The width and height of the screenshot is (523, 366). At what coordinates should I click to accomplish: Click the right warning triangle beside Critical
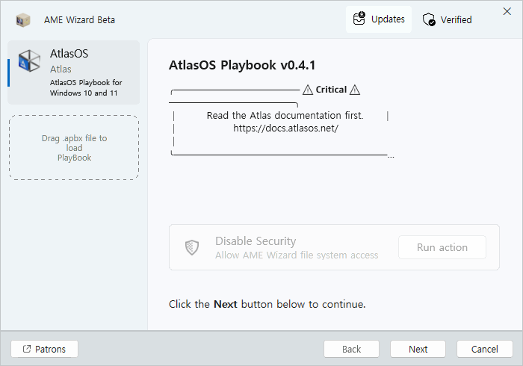pyautogui.click(x=355, y=90)
